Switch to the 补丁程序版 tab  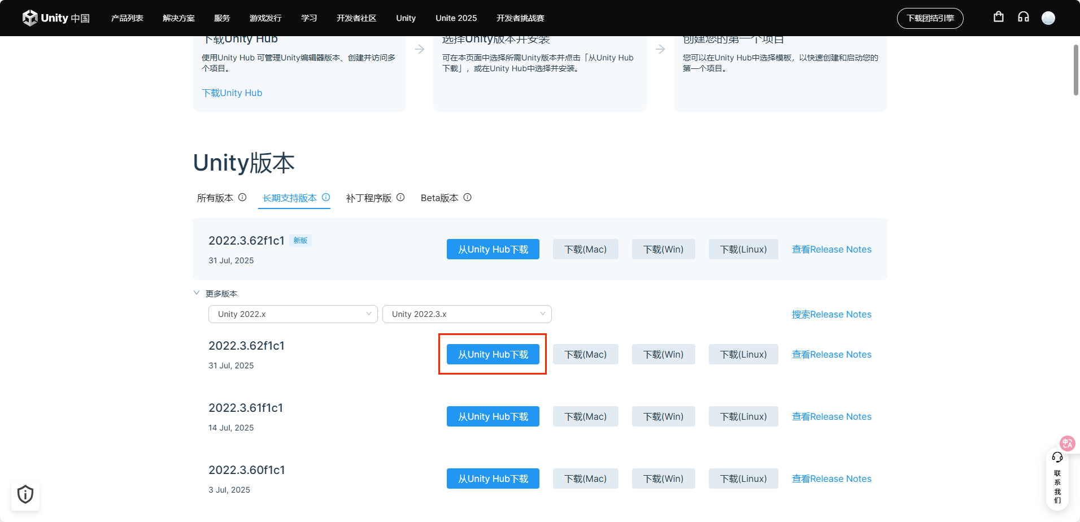coord(368,198)
